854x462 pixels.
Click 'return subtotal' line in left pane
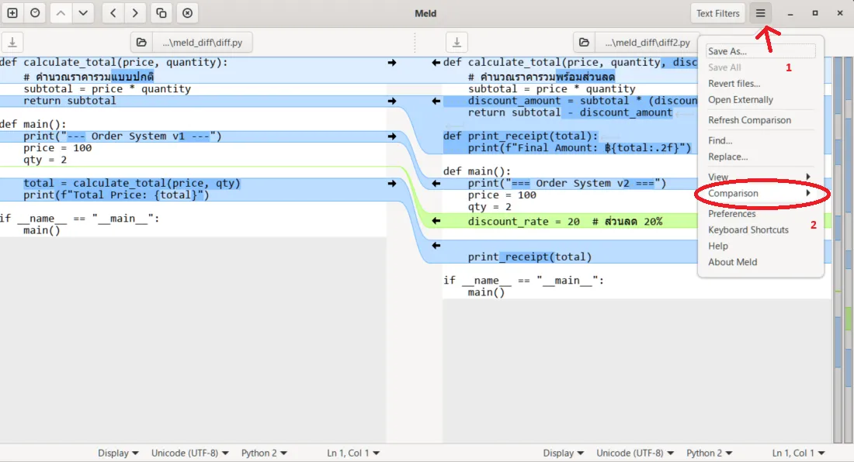69,101
